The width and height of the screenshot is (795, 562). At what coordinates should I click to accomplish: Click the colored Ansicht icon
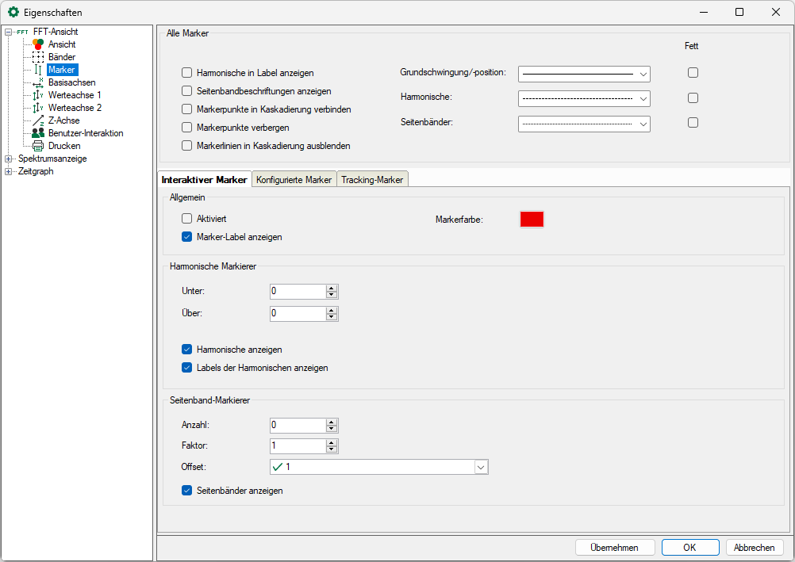coord(38,44)
